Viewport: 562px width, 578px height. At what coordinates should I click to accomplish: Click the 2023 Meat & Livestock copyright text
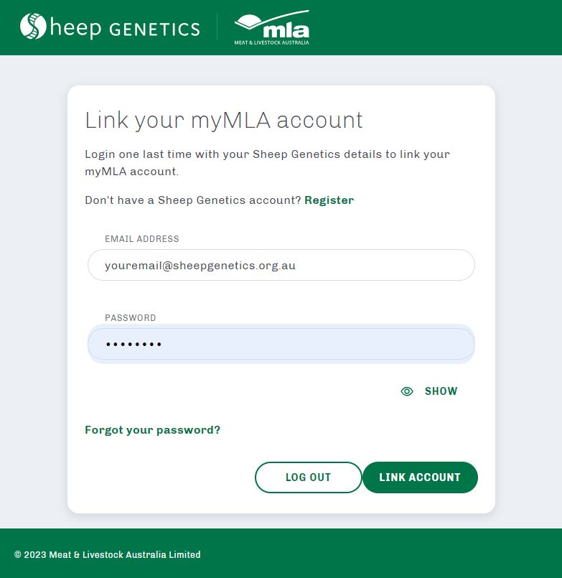(107, 554)
